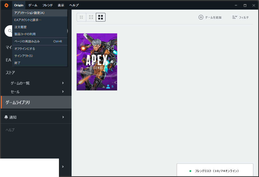259x177 pixels.
Task: Open フレンドリスト chat bar
Action: tap(215, 170)
